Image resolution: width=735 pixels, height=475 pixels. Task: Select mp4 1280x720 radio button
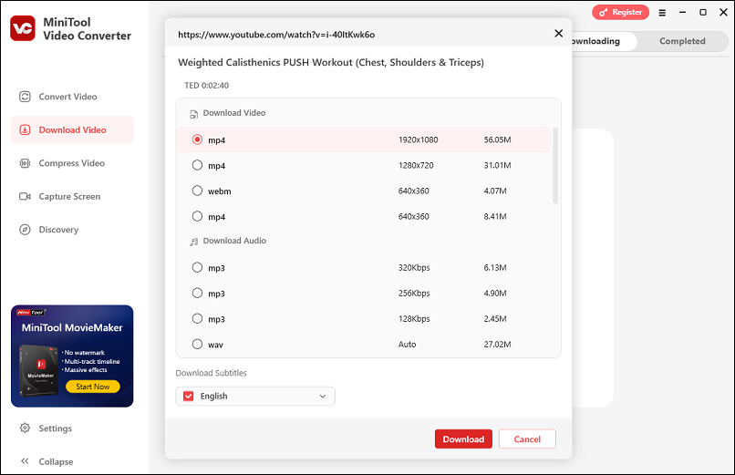[x=197, y=165]
